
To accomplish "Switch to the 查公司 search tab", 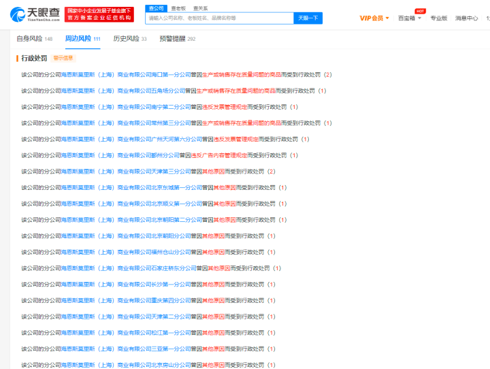I will 157,8.
